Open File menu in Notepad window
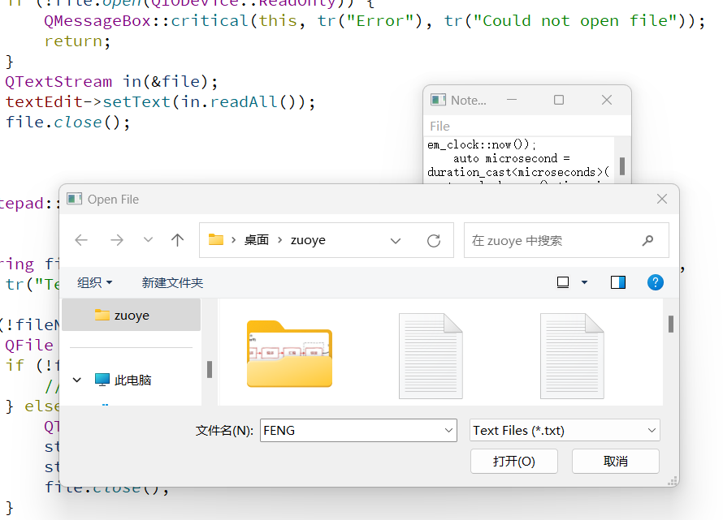Viewport: 723px width, 520px height. coord(439,127)
